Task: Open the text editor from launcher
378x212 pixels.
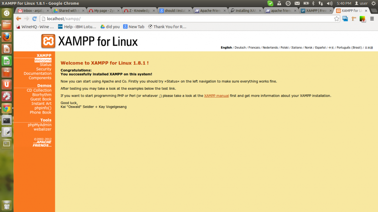Action: (6, 132)
